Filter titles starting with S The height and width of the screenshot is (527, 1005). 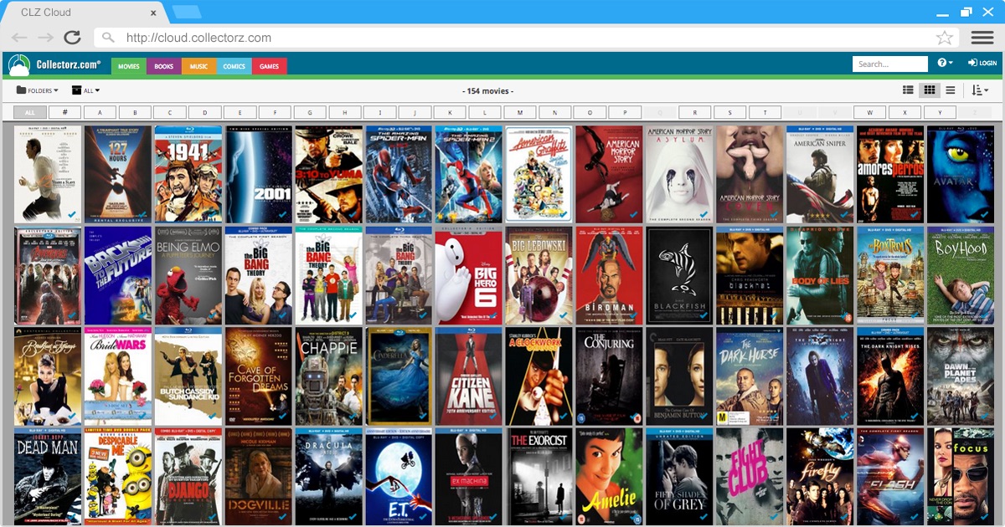tap(730, 112)
